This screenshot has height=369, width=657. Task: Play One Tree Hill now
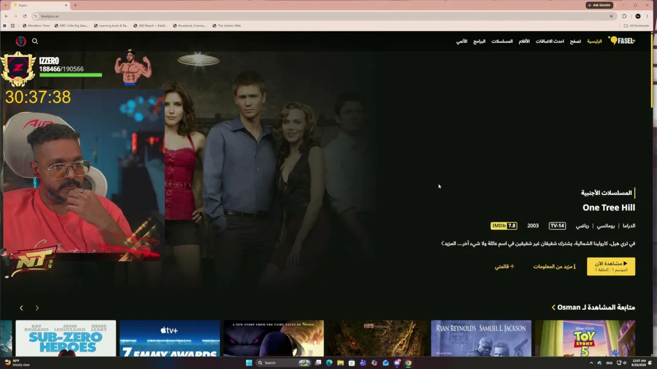[x=611, y=266]
